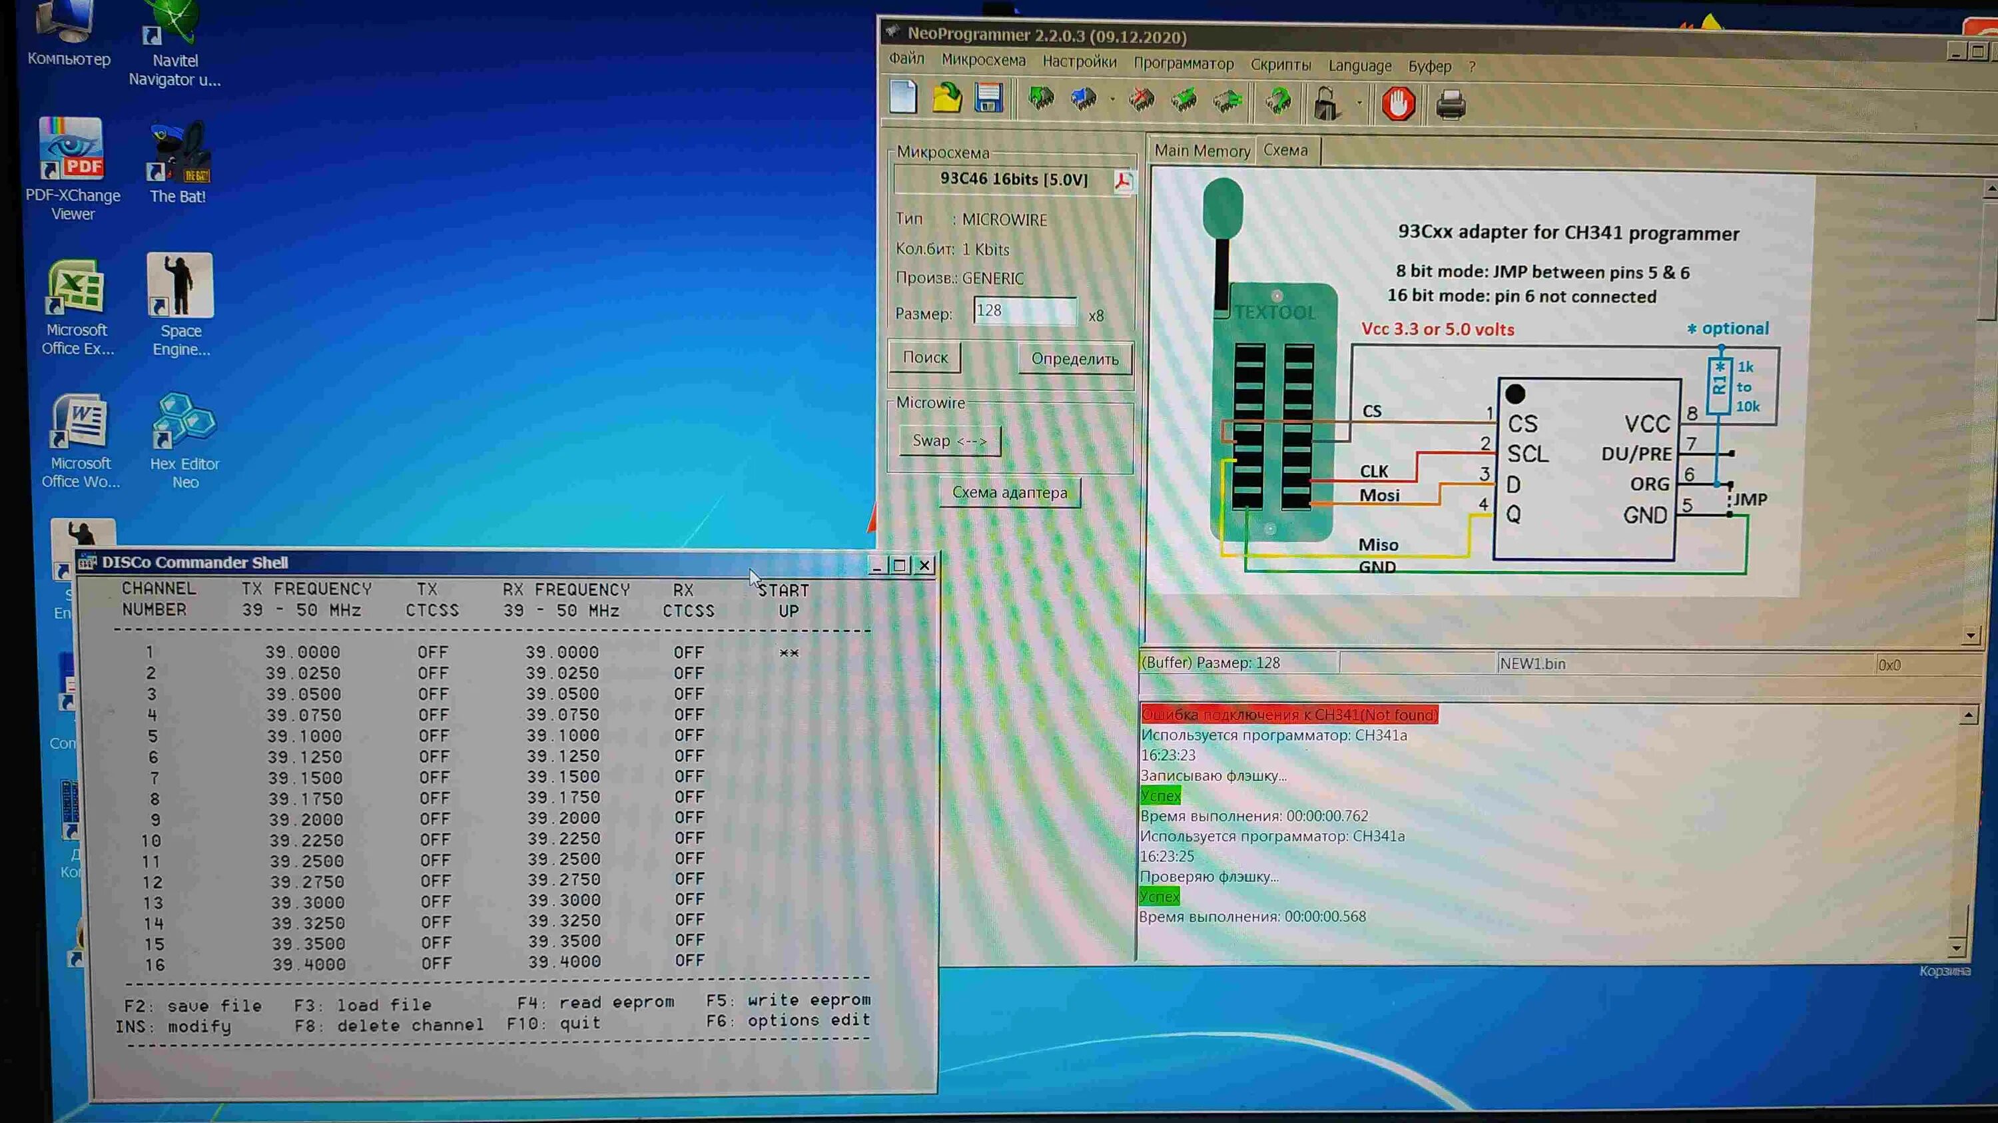The height and width of the screenshot is (1123, 1998).
Task: Switch to the Main Memory tab
Action: point(1201,151)
